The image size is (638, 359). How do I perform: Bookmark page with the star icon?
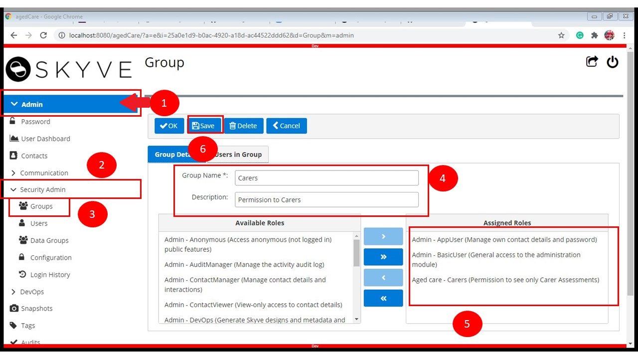(561, 35)
